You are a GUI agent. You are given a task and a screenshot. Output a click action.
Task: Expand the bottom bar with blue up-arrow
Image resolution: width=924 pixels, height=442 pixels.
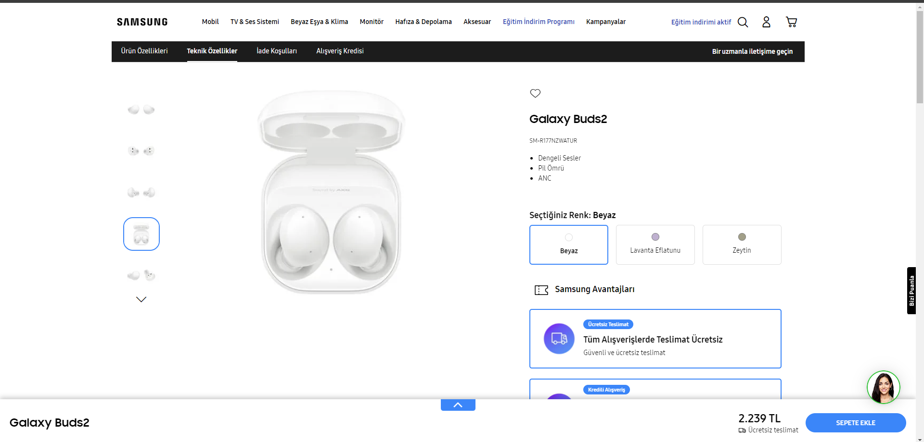tap(458, 405)
